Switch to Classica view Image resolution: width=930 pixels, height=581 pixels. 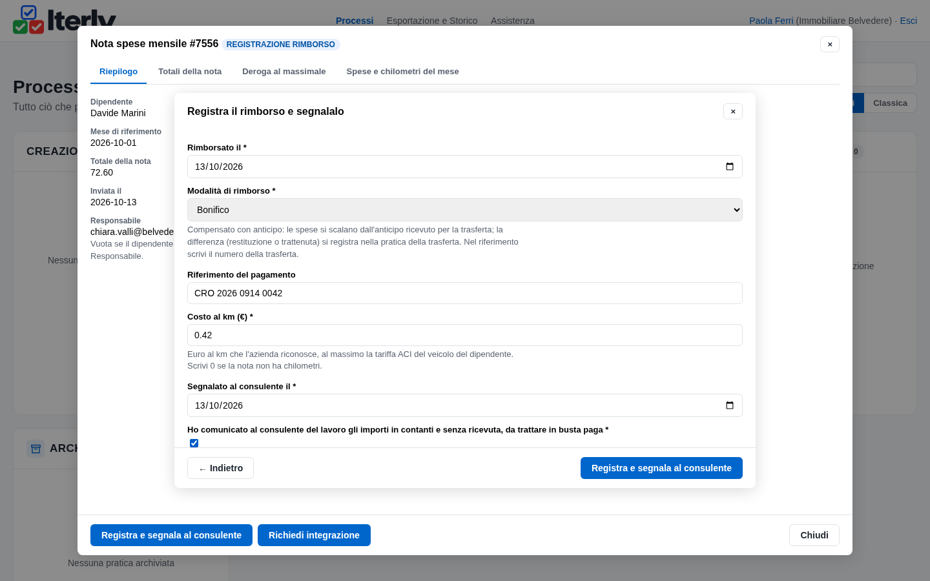890,103
